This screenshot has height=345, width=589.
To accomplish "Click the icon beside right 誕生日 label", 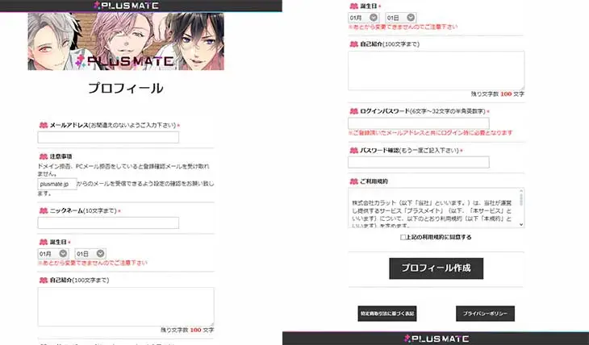I will click(x=354, y=6).
